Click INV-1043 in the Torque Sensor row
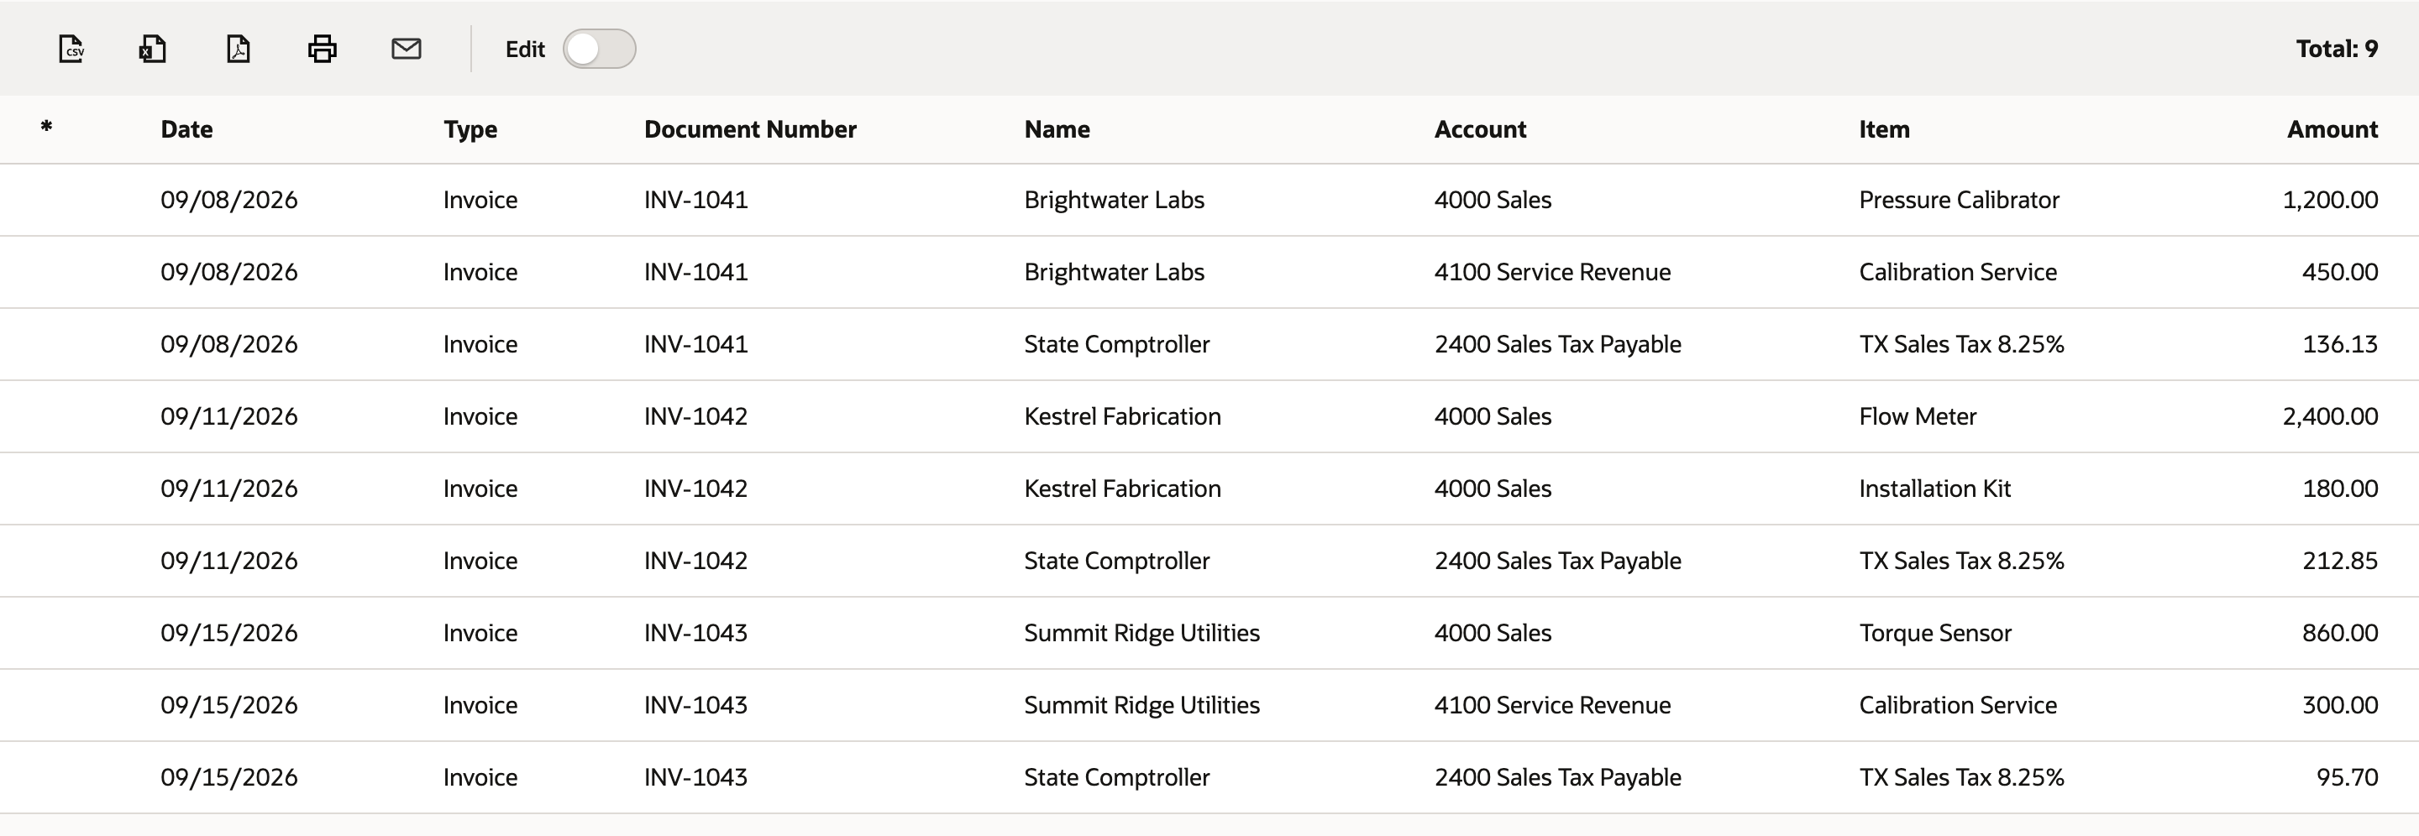The image size is (2419, 836). [x=695, y=634]
